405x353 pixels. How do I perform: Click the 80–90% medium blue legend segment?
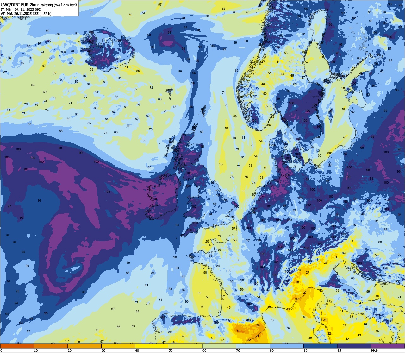tap(287, 346)
